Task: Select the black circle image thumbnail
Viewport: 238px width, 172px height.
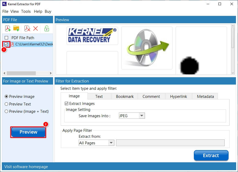Action: (201, 51)
